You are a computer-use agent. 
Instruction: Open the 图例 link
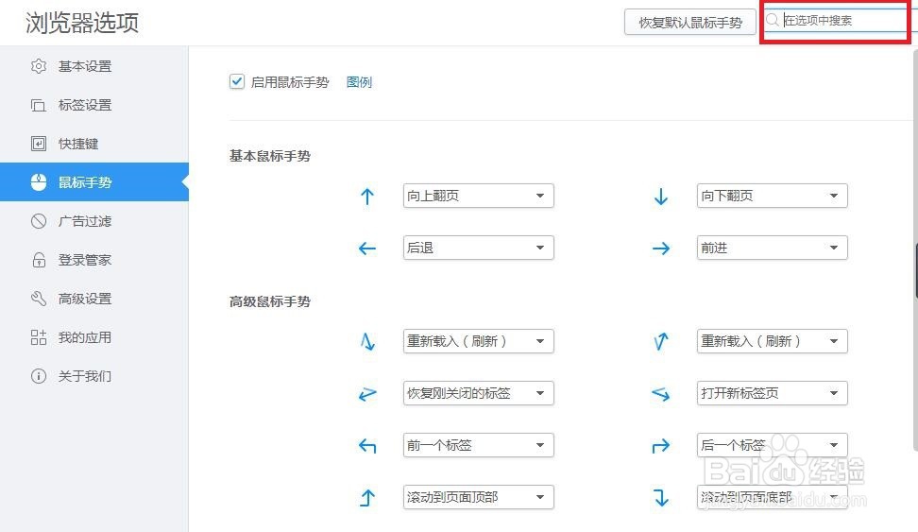[359, 82]
